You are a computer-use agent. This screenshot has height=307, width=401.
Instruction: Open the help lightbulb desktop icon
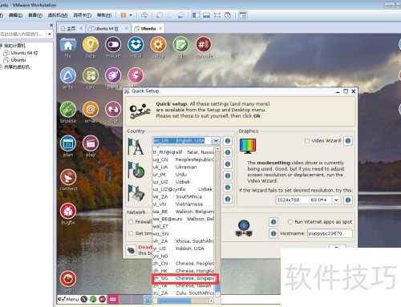click(x=91, y=45)
